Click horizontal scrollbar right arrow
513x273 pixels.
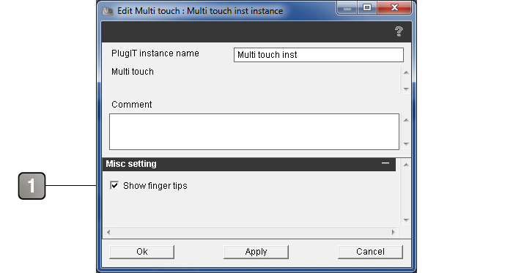point(394,232)
